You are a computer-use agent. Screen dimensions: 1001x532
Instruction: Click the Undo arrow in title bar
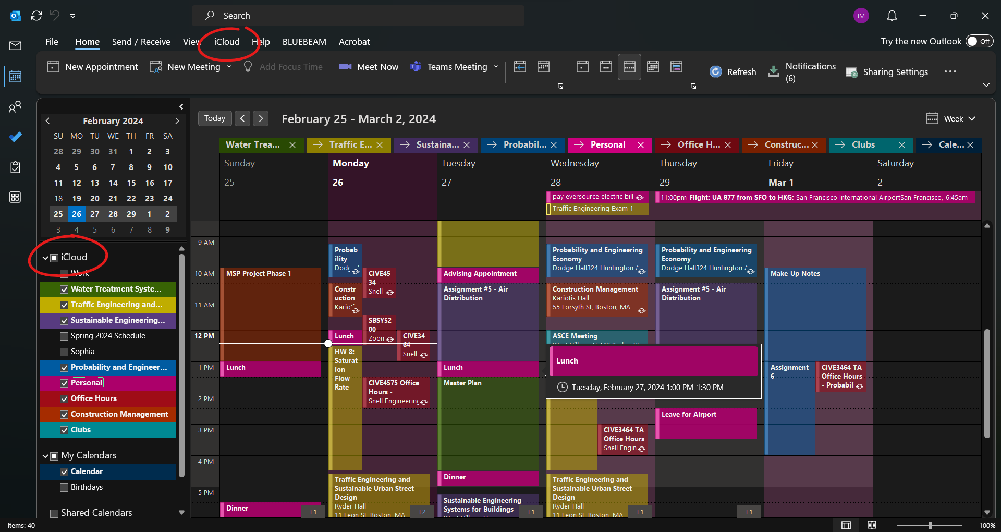(x=55, y=16)
